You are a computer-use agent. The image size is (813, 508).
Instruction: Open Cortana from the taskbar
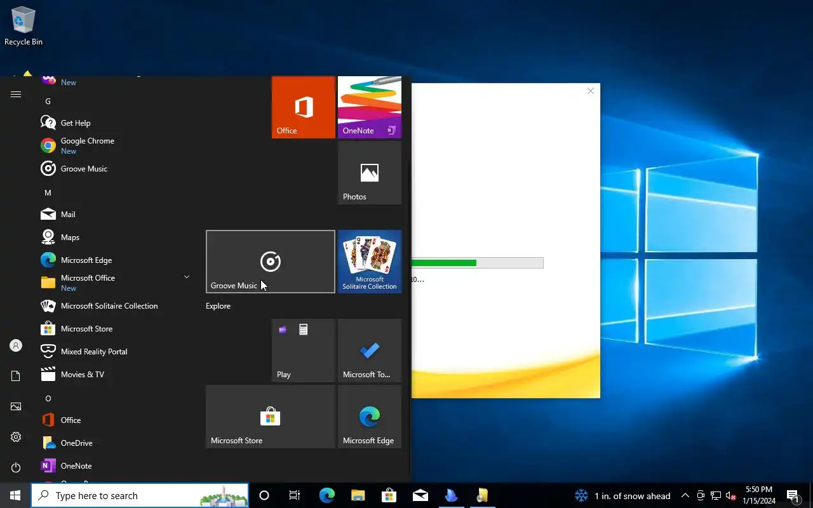pyautogui.click(x=264, y=495)
